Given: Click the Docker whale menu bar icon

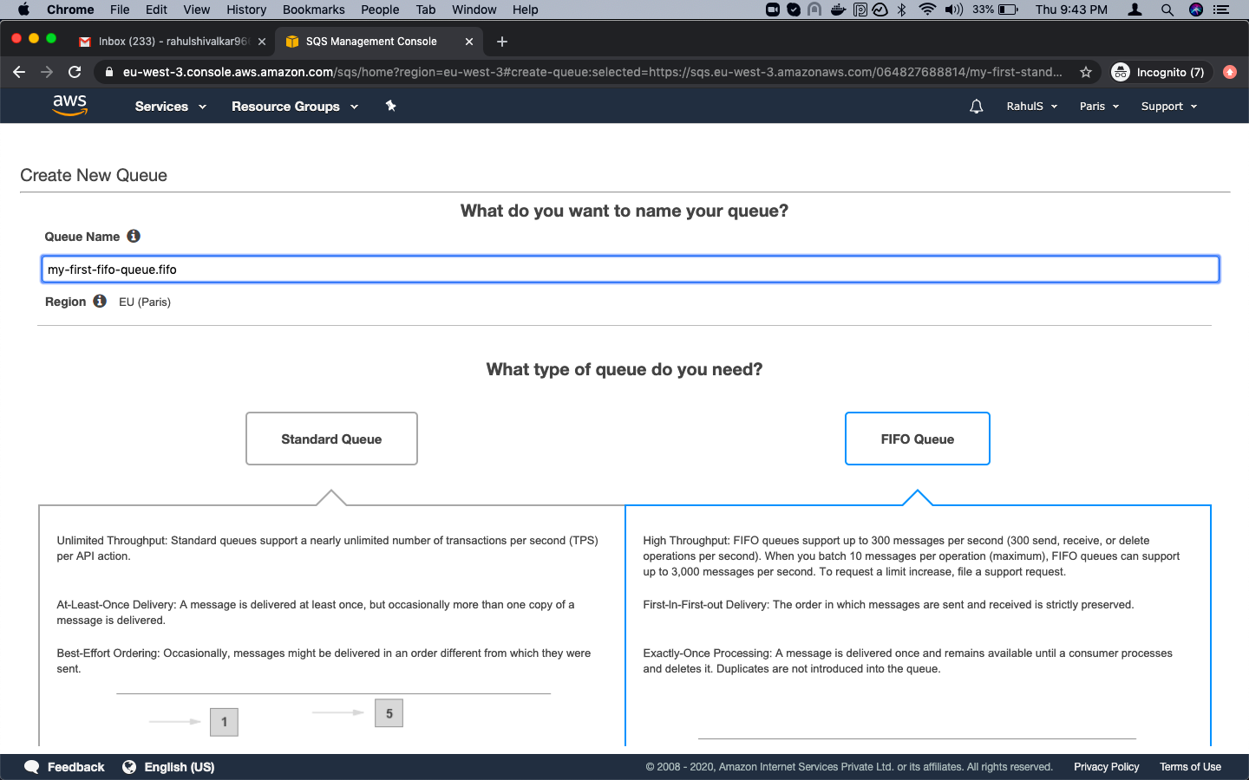Looking at the screenshot, I should pos(838,10).
